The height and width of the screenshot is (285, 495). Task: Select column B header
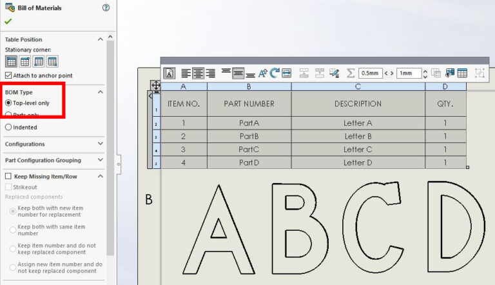[x=249, y=86]
